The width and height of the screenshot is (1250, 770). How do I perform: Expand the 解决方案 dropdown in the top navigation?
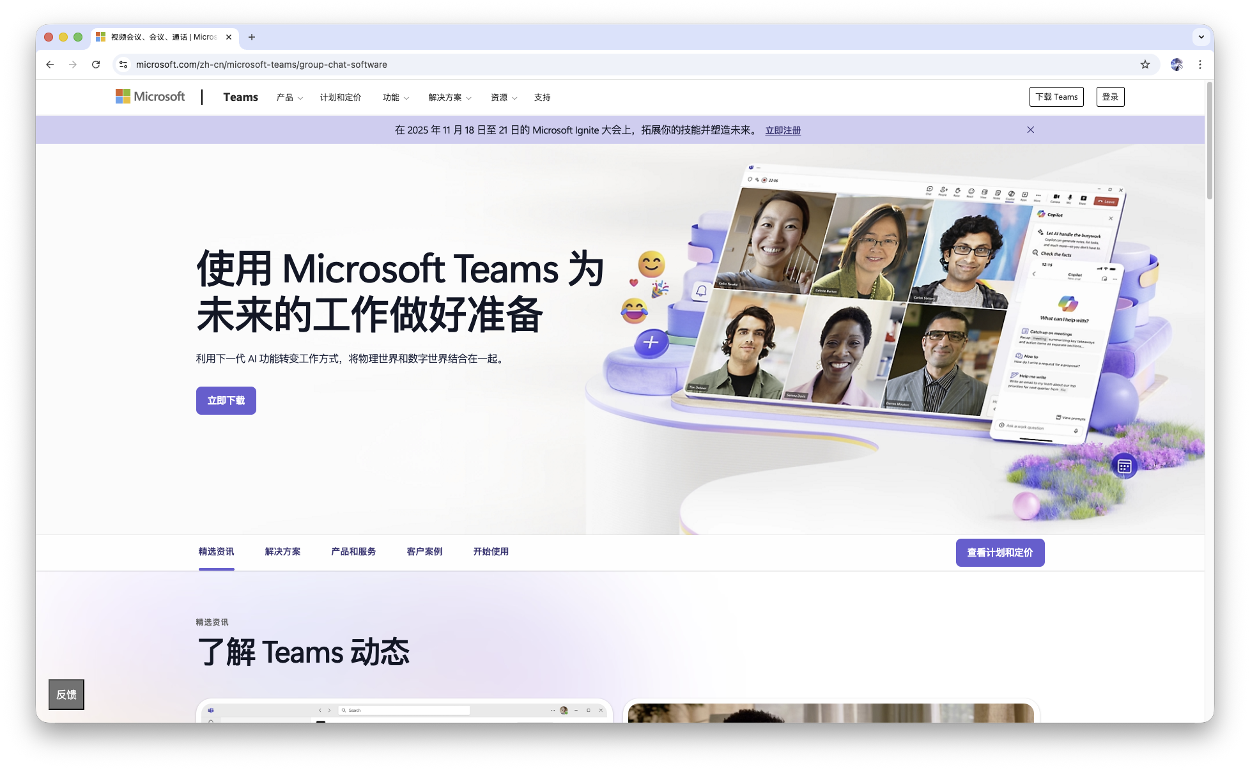(449, 97)
